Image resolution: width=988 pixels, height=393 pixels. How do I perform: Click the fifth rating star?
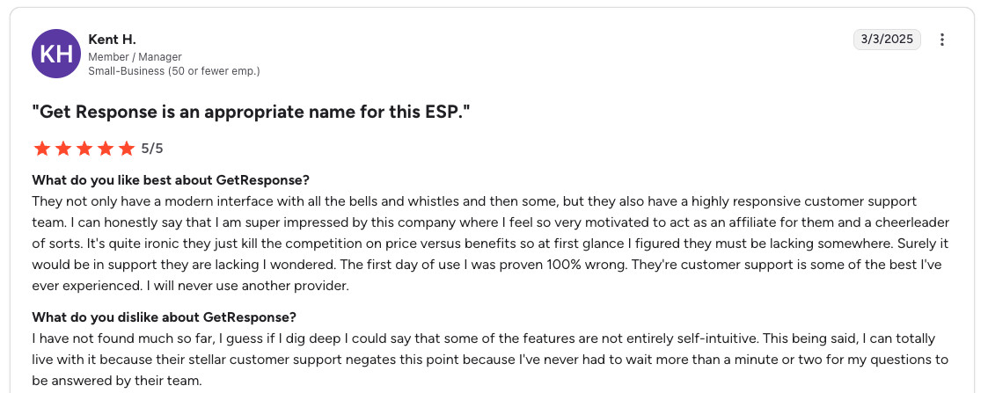pyautogui.click(x=127, y=149)
